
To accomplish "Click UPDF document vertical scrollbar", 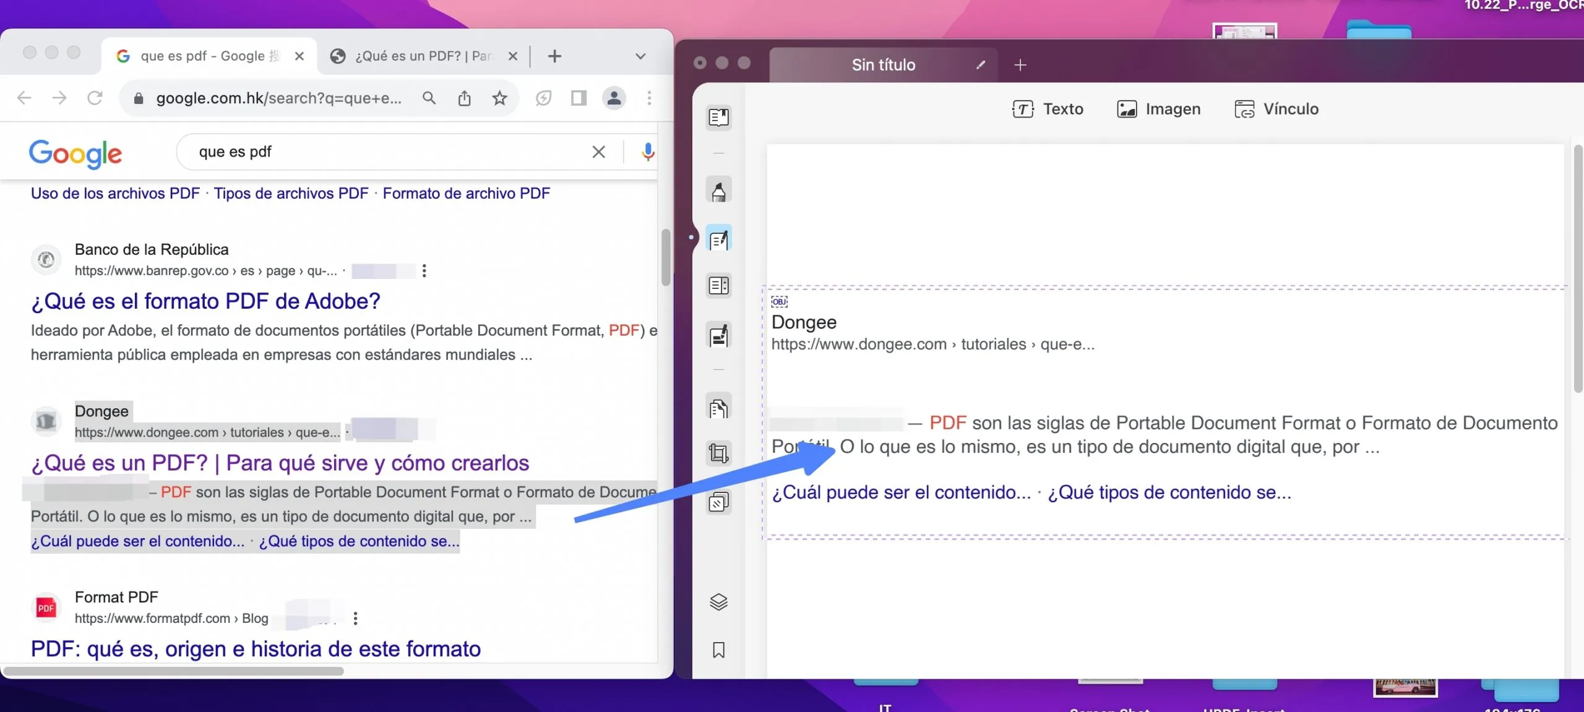I will coord(1577,268).
